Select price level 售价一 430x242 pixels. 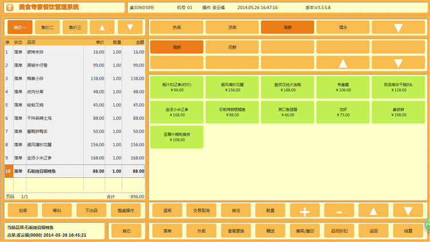(x=19, y=27)
